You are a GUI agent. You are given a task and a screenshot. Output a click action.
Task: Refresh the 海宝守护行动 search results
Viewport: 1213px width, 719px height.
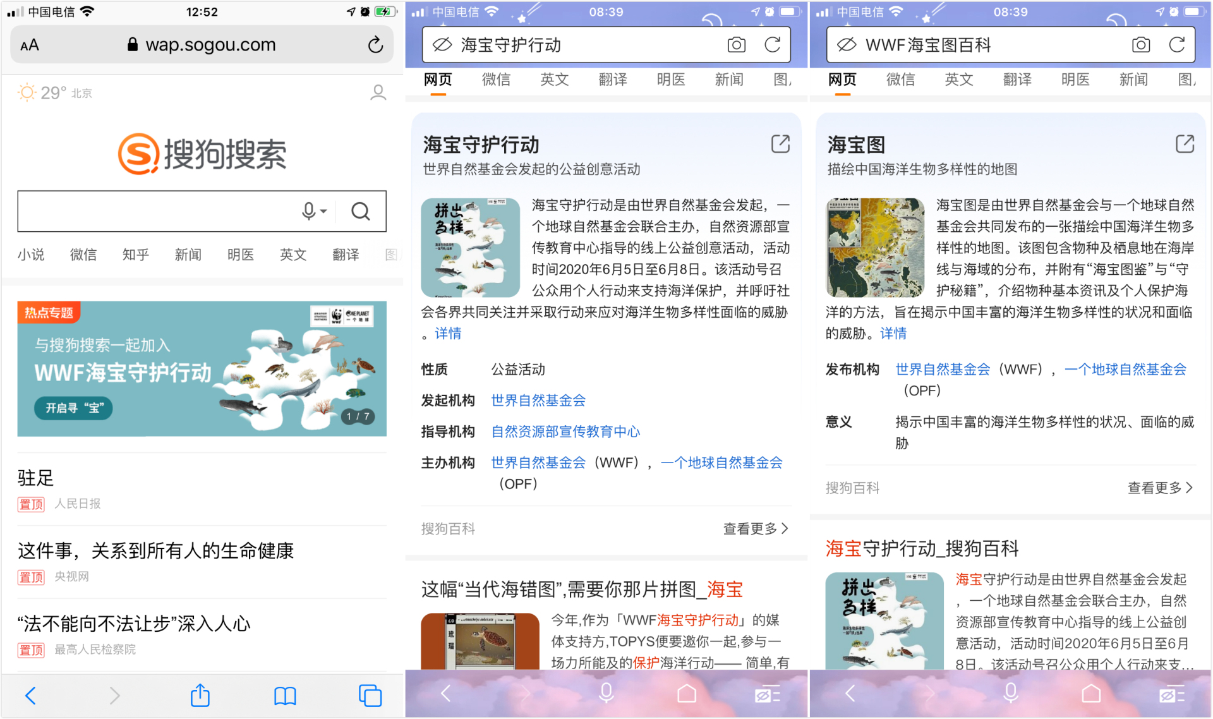click(x=772, y=45)
